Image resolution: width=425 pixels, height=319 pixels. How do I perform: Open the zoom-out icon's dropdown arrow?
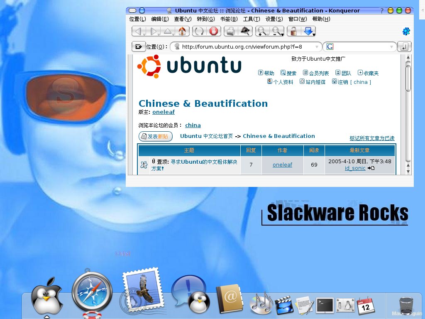(282, 35)
